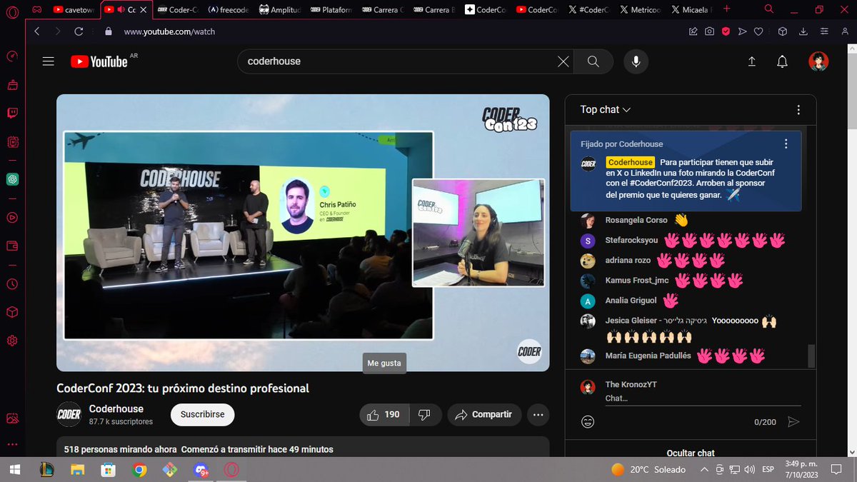Screen dimensions: 857x482
Task: Go to the YouTube home logo
Action: (99, 61)
